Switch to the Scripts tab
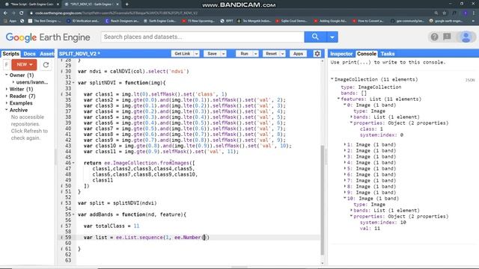 [10, 54]
